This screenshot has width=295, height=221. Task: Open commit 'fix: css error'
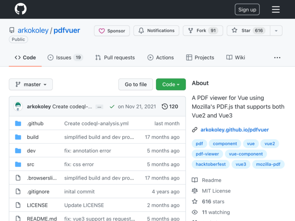tap(79, 164)
